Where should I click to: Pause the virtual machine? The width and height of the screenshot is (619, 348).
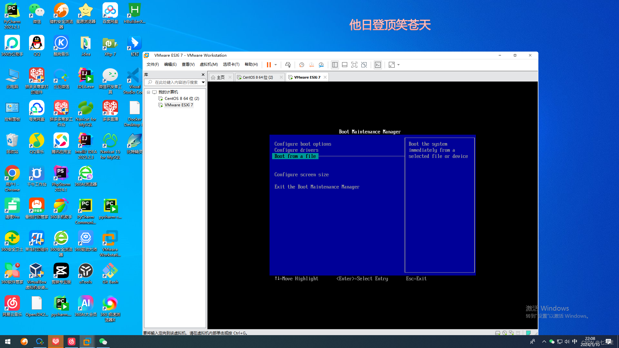(x=269, y=65)
